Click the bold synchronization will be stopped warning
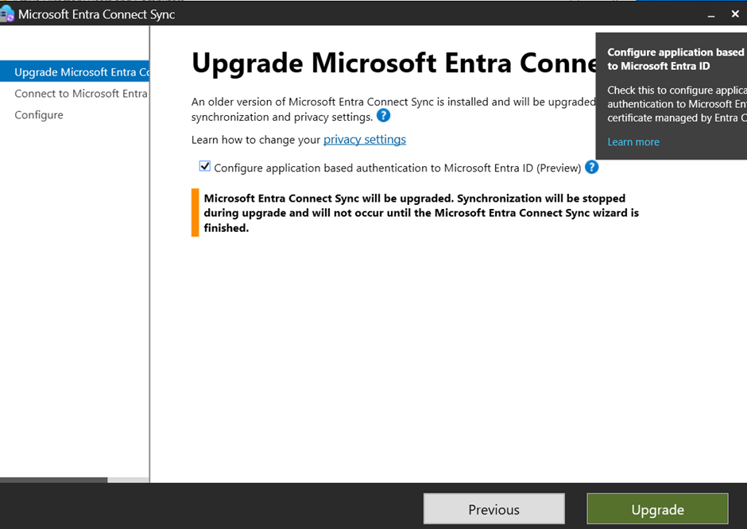The width and height of the screenshot is (747, 529). 421,213
